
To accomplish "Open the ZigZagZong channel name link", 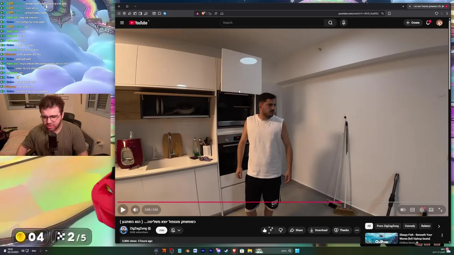I will point(138,228).
